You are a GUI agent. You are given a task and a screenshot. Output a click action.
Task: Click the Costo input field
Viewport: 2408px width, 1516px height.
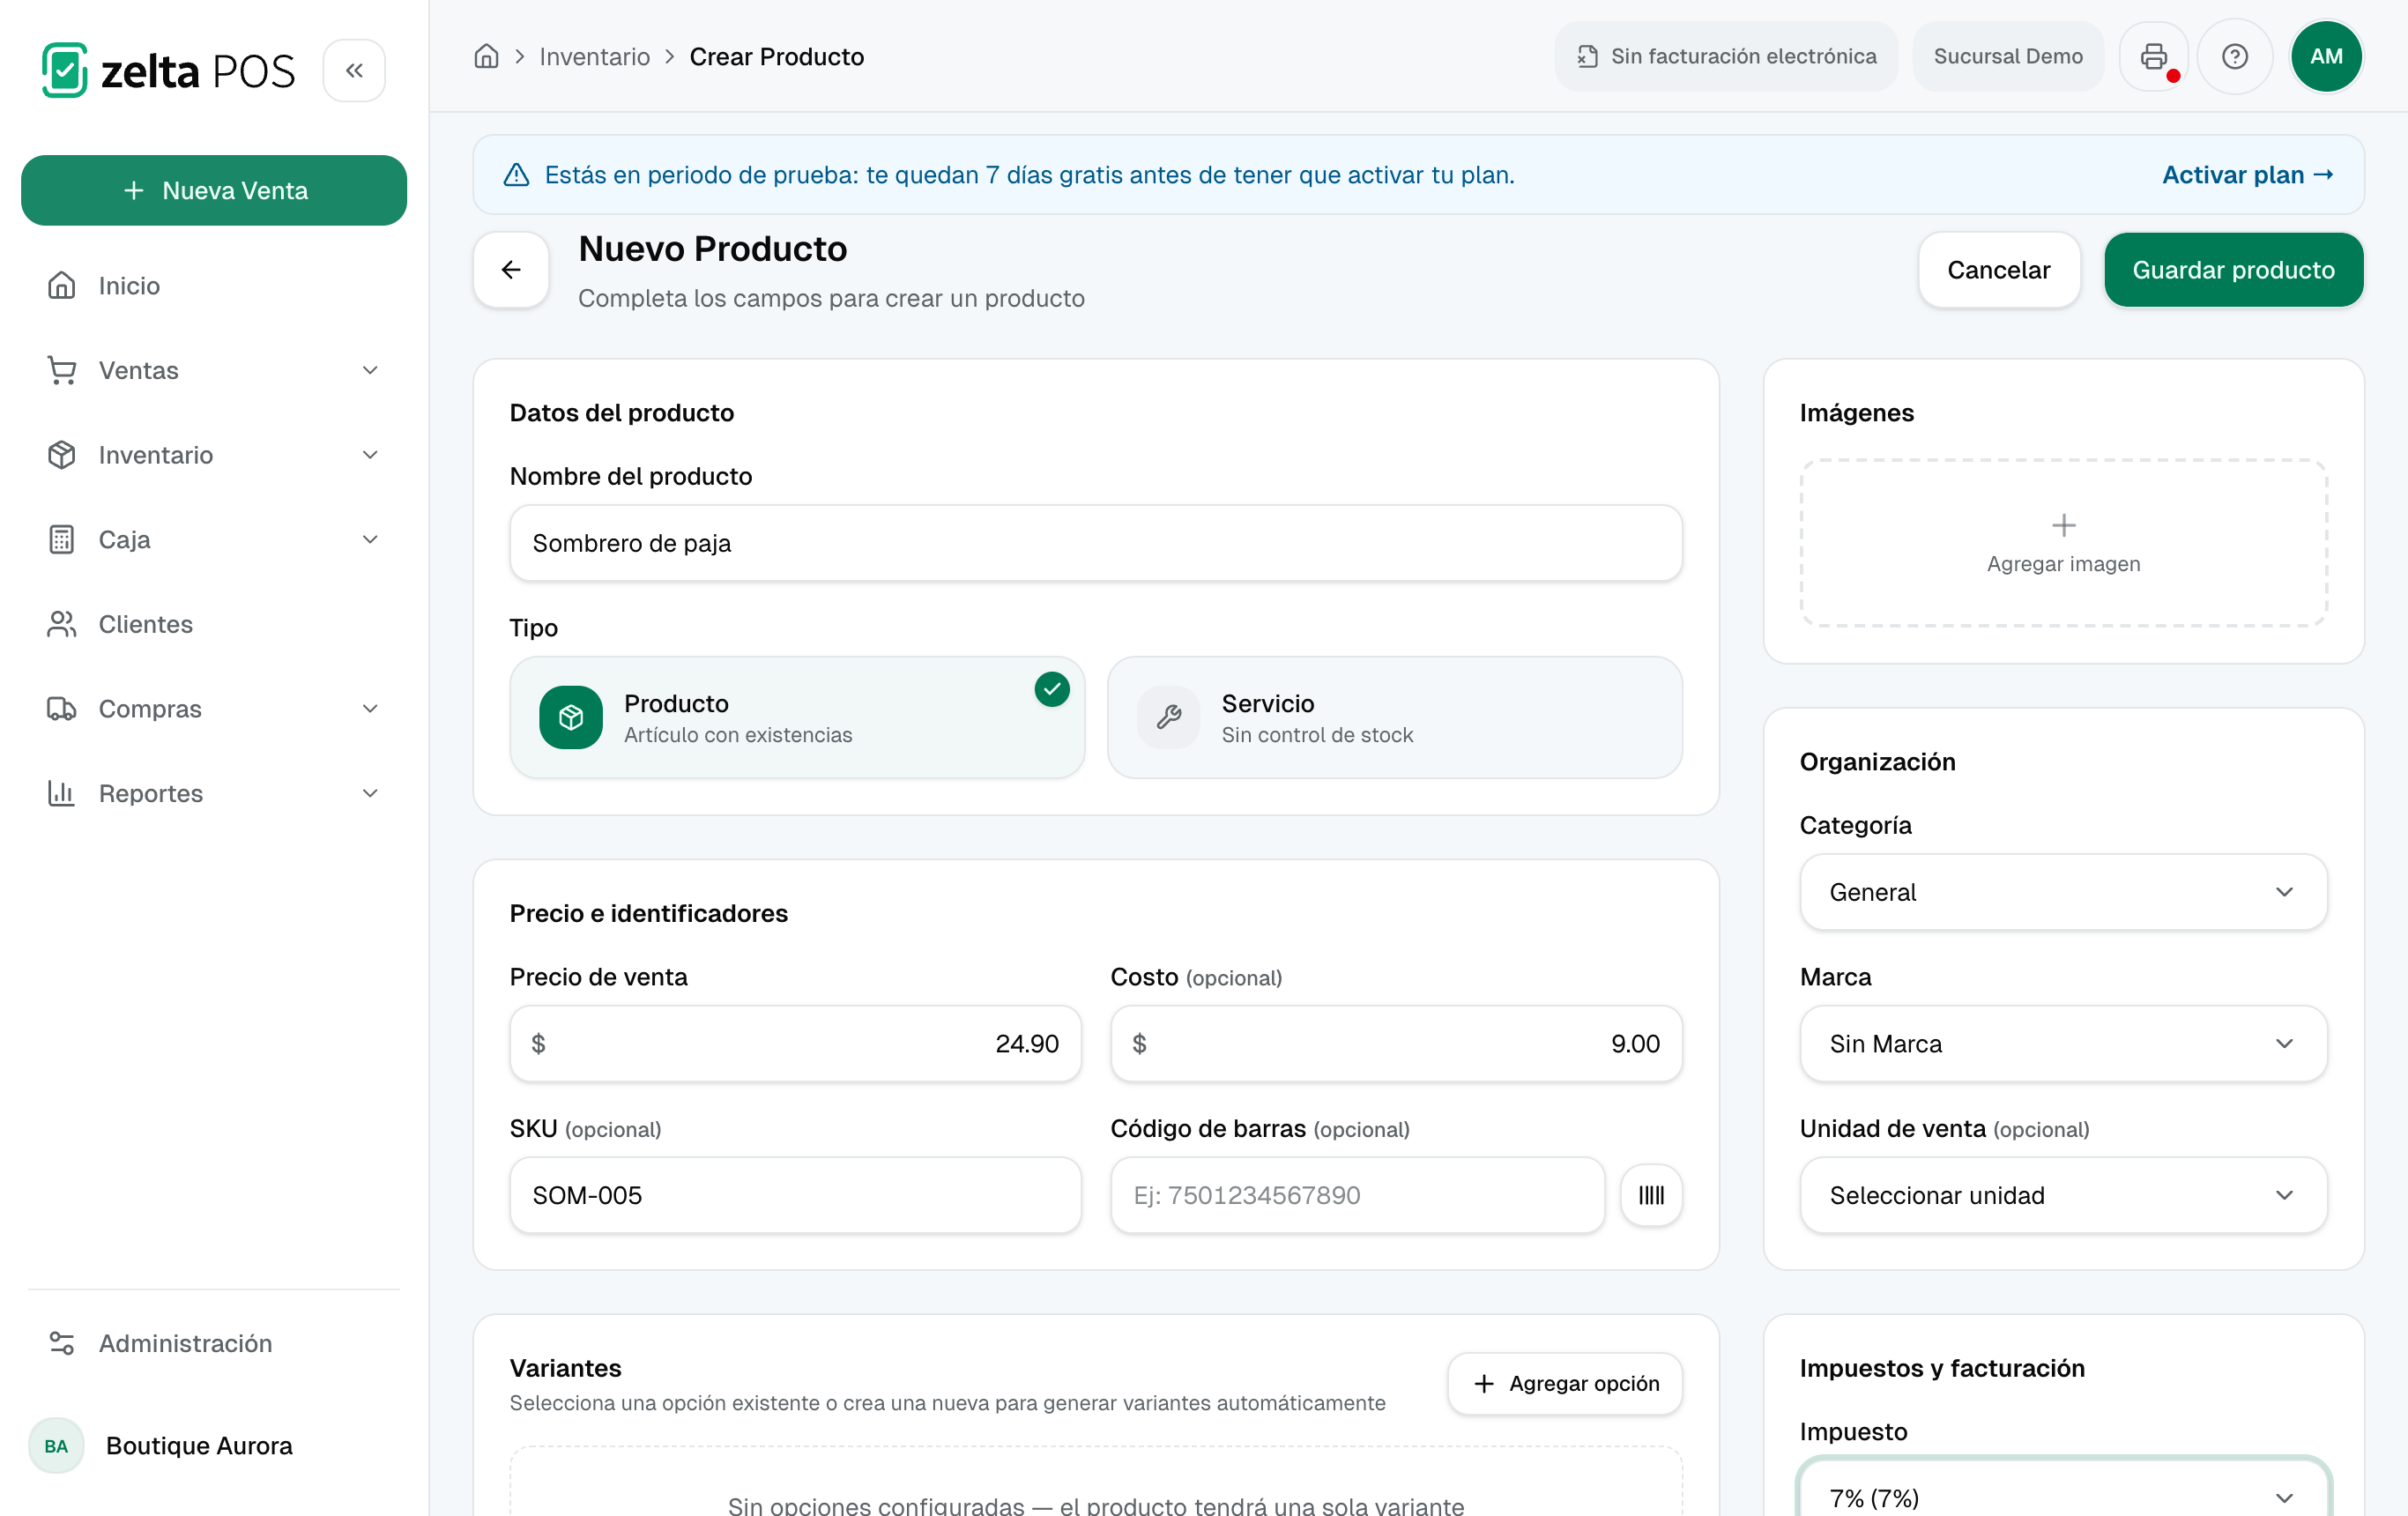[1396, 1043]
